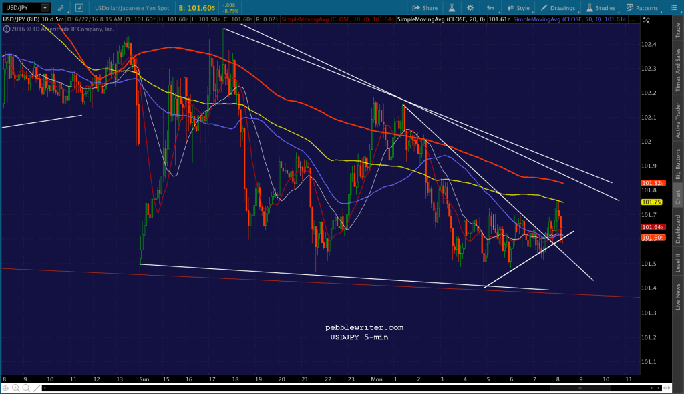Click the SimpleMovingAvg (CLOSE, 50, 0) study label
Viewport: 684px width, 394px height.
[x=556, y=19]
